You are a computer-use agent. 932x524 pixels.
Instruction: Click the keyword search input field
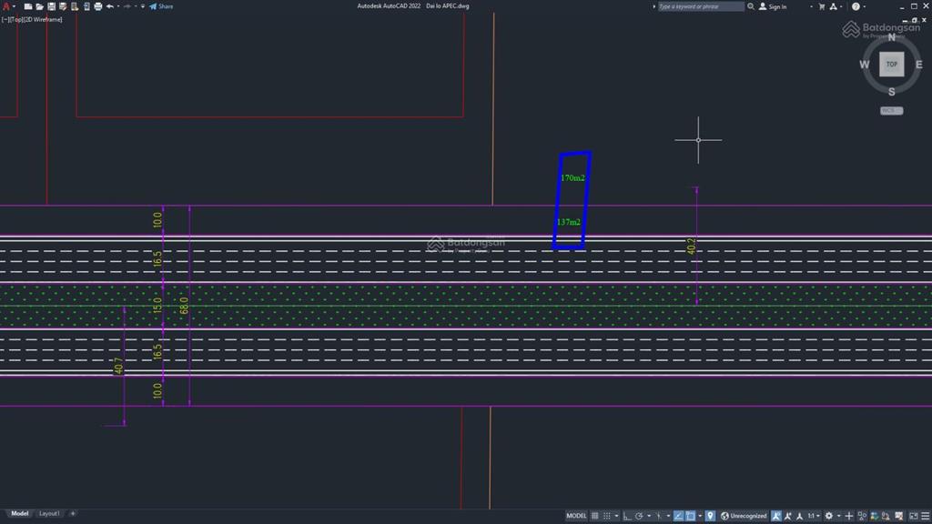click(698, 6)
